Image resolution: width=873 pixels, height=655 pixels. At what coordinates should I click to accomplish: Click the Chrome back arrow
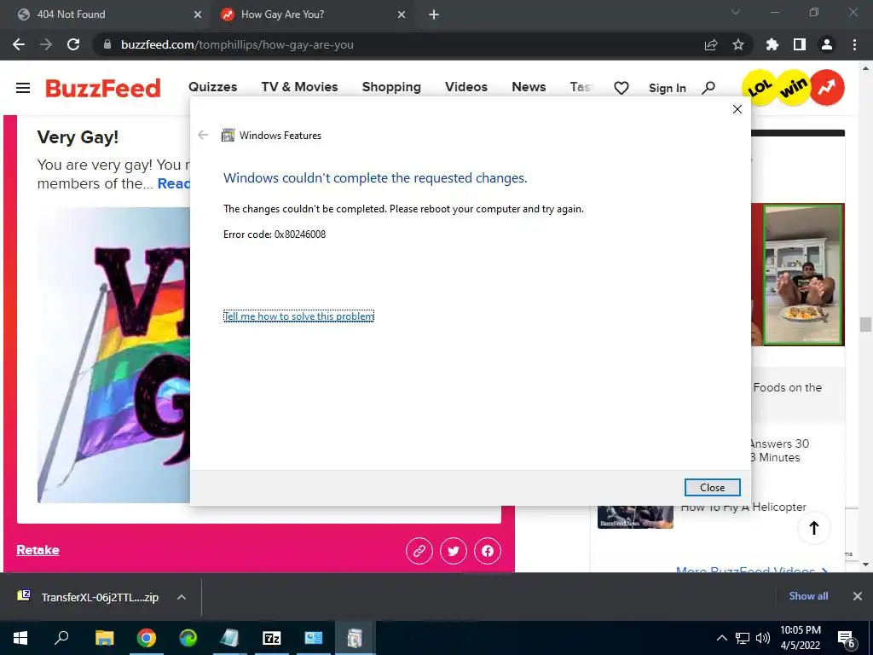pyautogui.click(x=19, y=44)
